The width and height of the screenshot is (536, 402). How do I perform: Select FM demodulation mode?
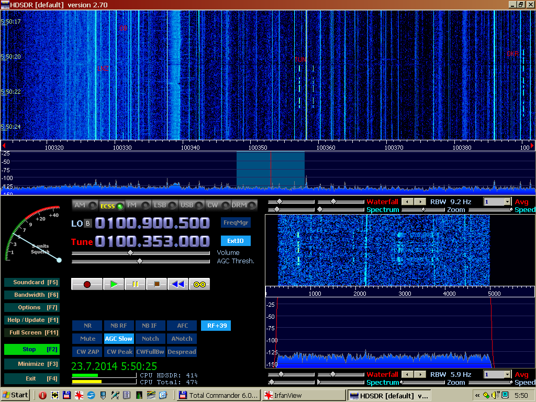tap(138, 205)
